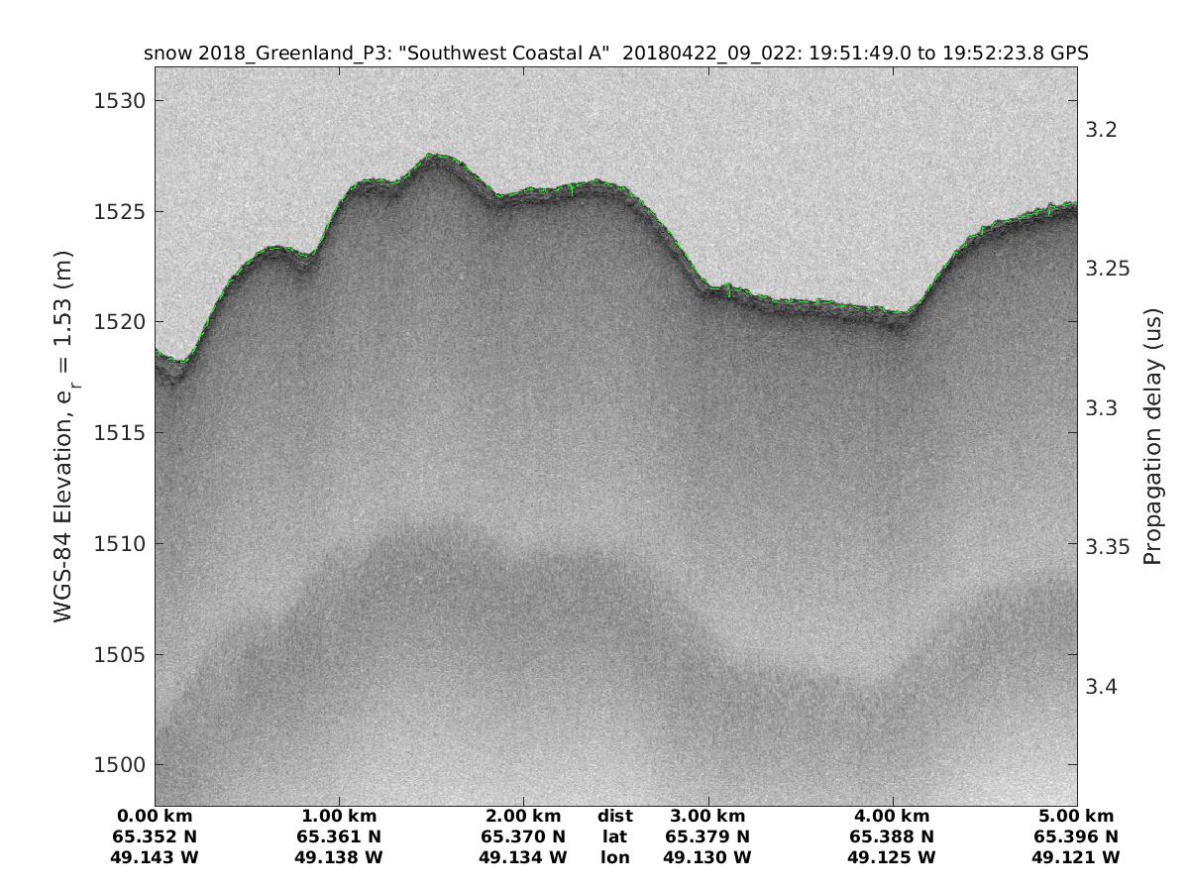Click the 'lat' legend label under the axis

click(x=614, y=836)
